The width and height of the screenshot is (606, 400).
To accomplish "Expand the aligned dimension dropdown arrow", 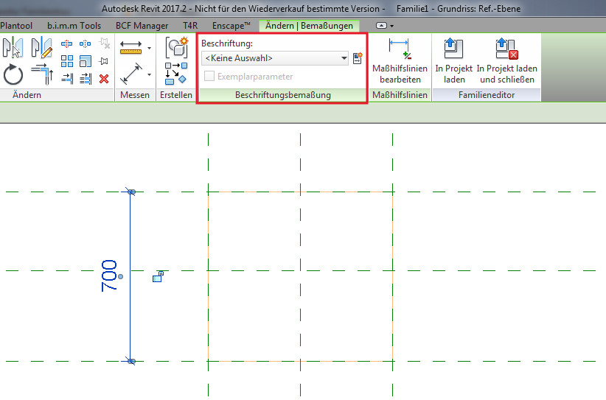I will click(150, 74).
